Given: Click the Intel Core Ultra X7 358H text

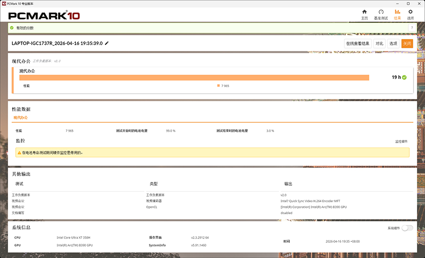Looking at the screenshot, I should click(x=74, y=238).
